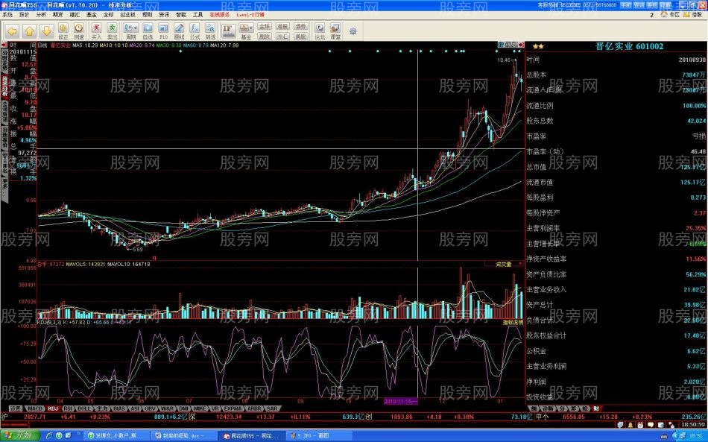The image size is (708, 442).
Task: Switch to the BOLL indicator tab
Action: point(84,408)
